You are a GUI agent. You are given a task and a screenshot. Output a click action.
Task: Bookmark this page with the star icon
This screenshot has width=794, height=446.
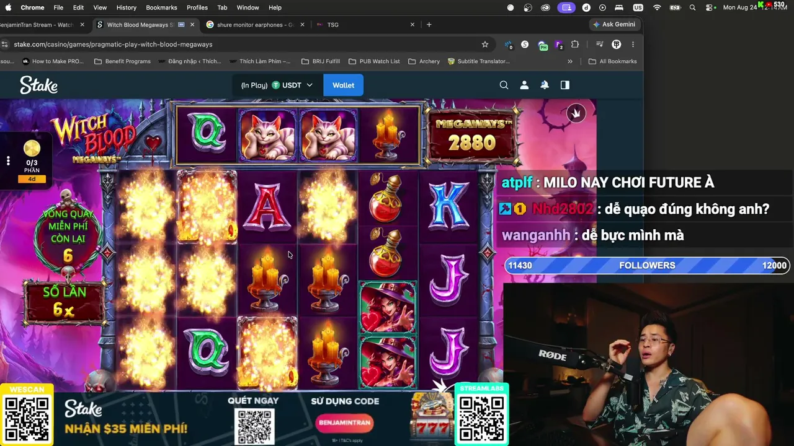(485, 45)
